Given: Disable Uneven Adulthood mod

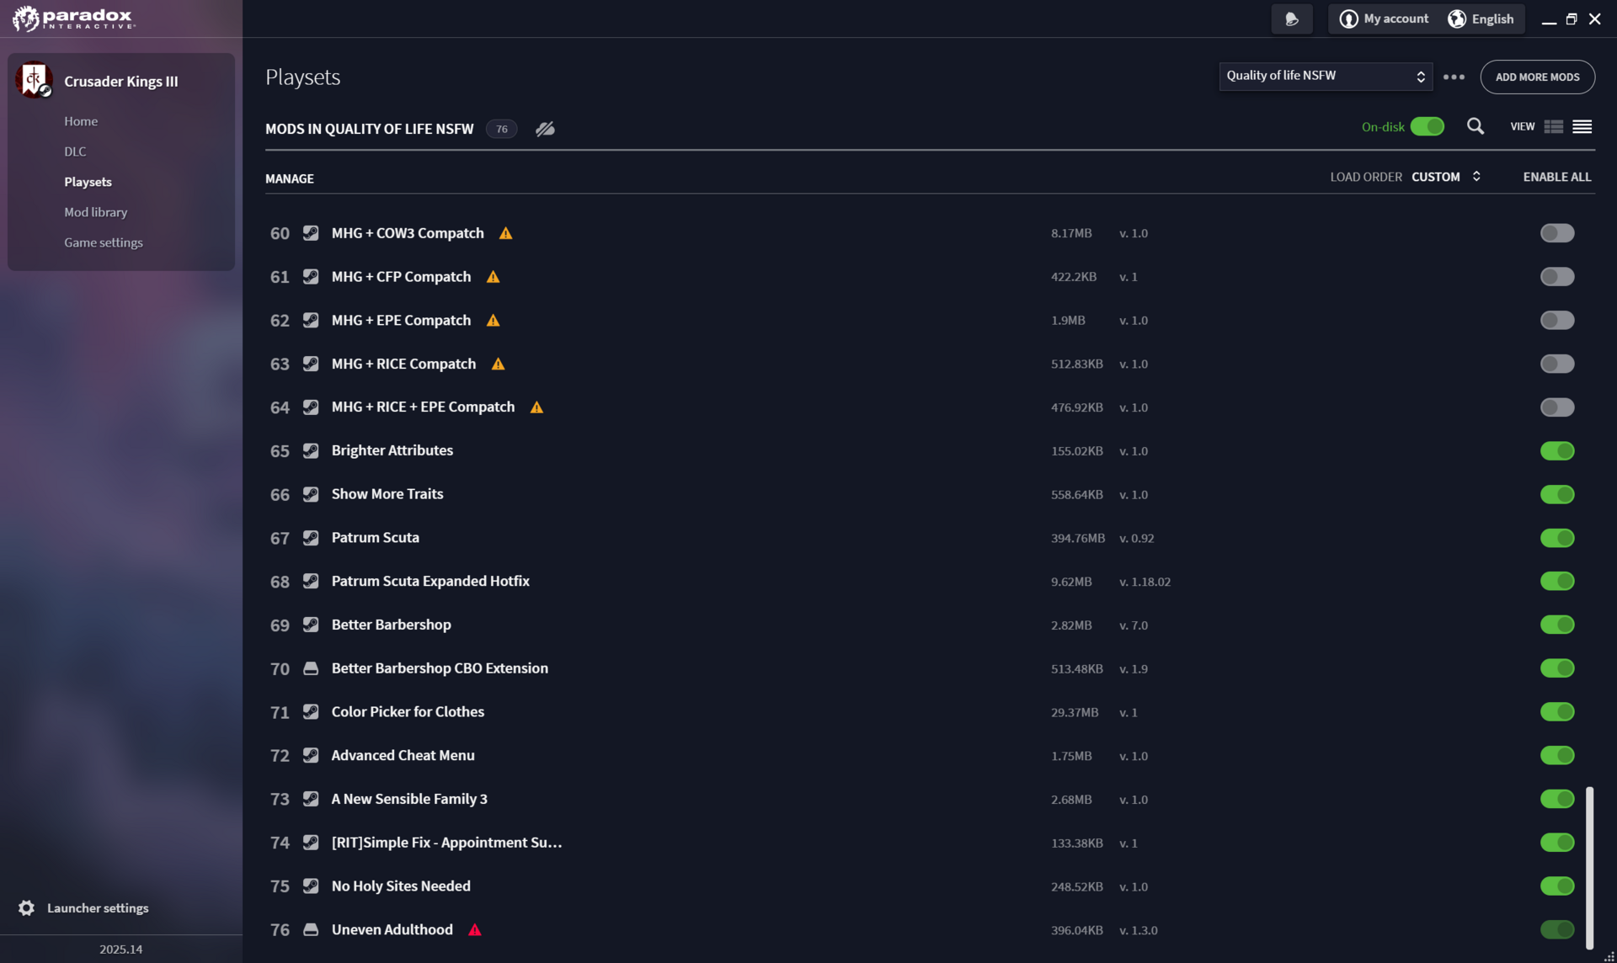Looking at the screenshot, I should [1557, 929].
